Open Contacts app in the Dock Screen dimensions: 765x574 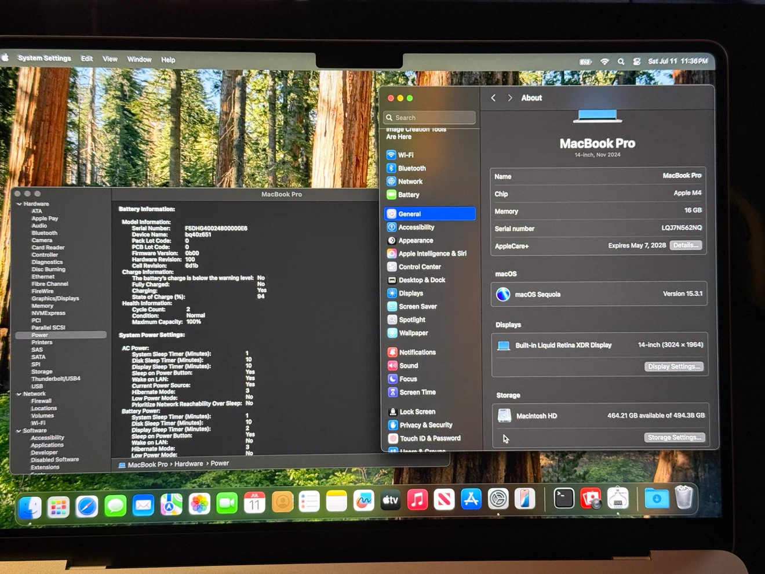[282, 502]
